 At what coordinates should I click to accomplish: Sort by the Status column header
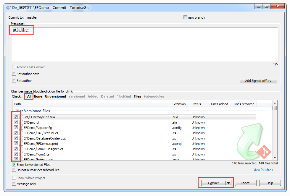(x=199, y=104)
